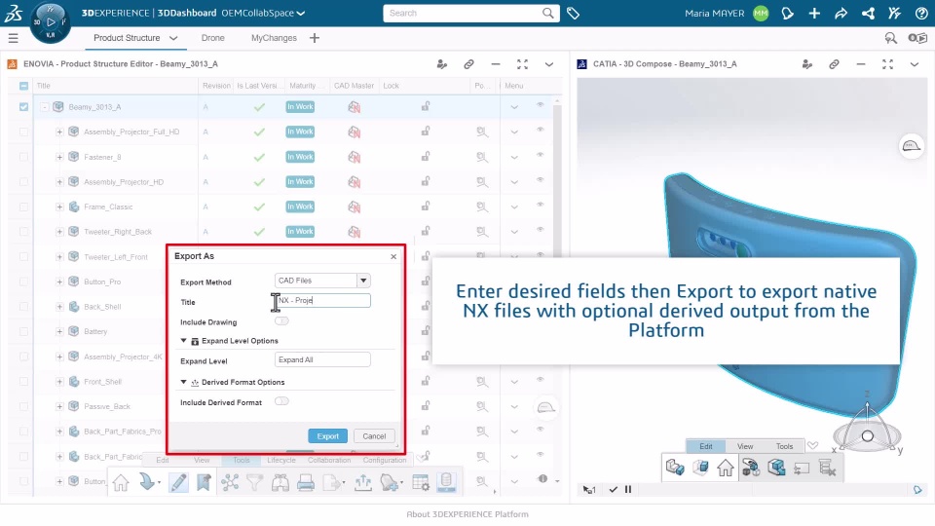The width and height of the screenshot is (935, 526).
Task: Check the Frame_Classic row checkbox
Action: [x=23, y=207]
